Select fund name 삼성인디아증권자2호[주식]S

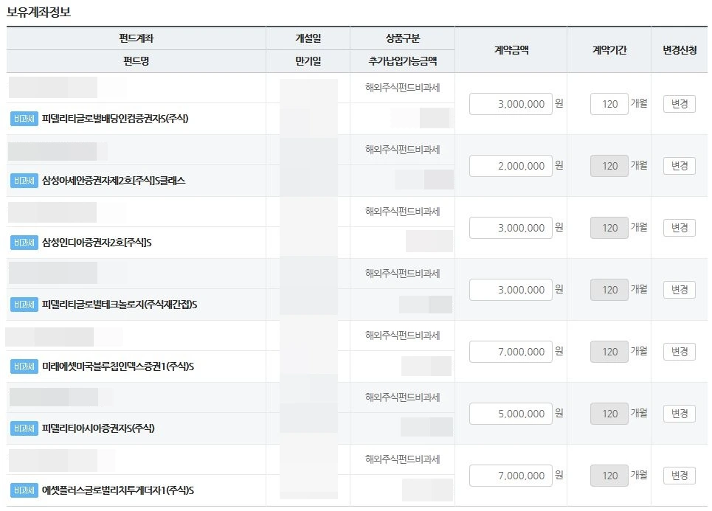tap(97, 243)
